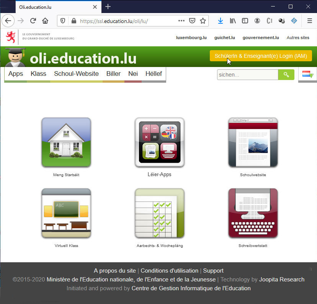Follow the luxembourg.lu link
Image resolution: width=317 pixels, height=304 pixels.
[191, 38]
